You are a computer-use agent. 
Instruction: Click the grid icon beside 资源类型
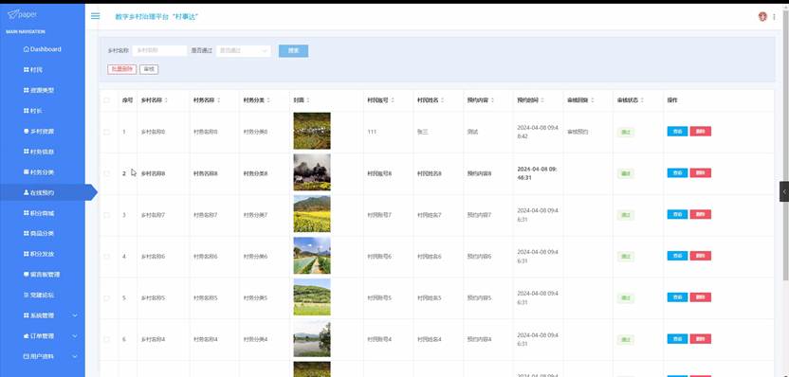pos(27,91)
